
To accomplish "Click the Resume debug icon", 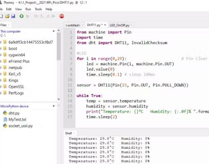I will tap(53, 16).
